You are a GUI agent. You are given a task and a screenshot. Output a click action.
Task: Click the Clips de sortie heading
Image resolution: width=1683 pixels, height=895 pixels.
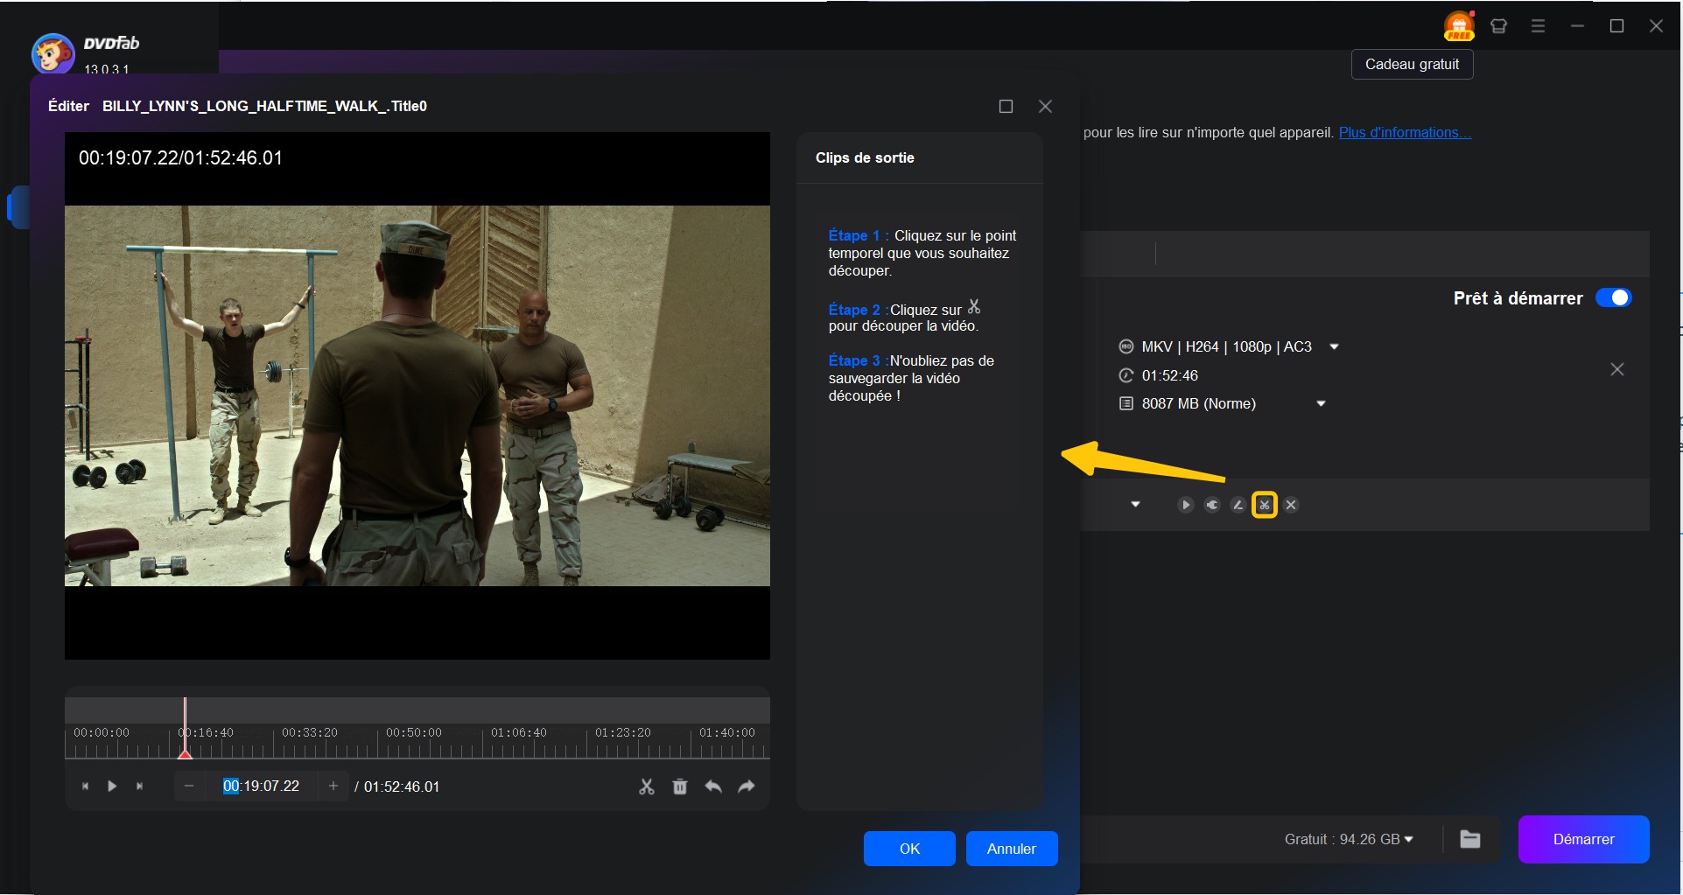click(865, 158)
